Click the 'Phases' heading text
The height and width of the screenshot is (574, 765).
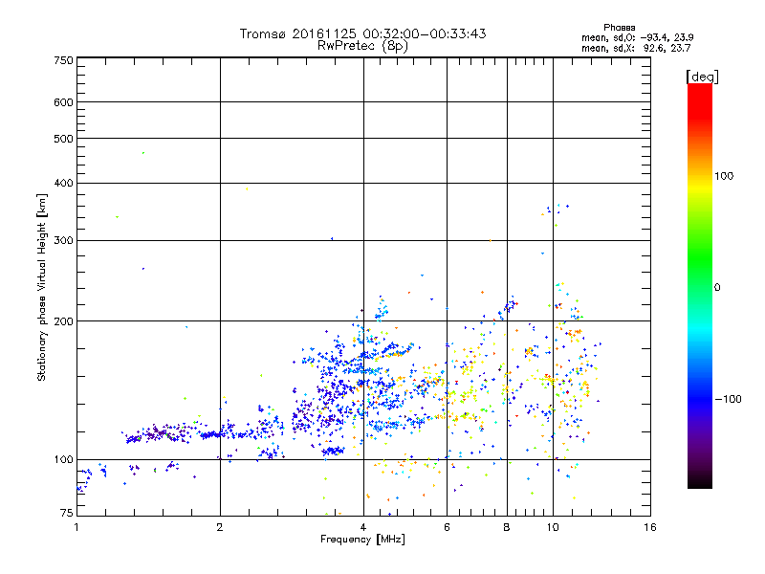pyautogui.click(x=619, y=28)
